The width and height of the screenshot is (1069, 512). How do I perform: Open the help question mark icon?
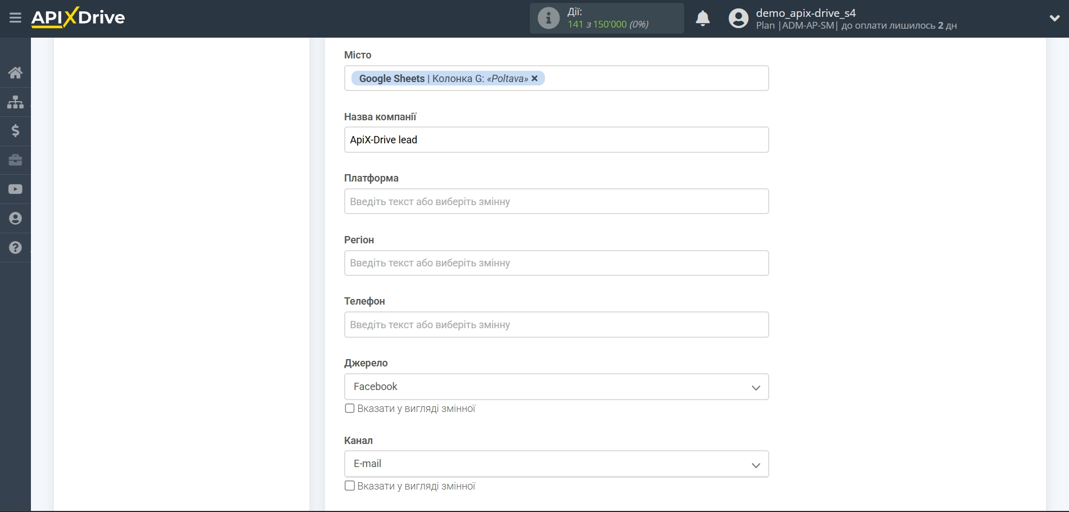[15, 248]
